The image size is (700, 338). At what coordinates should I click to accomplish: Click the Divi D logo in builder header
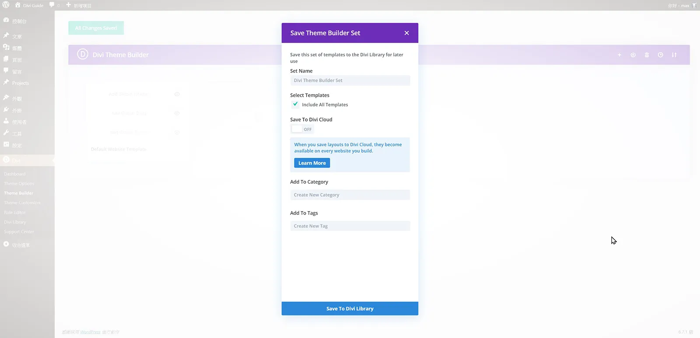pyautogui.click(x=83, y=55)
